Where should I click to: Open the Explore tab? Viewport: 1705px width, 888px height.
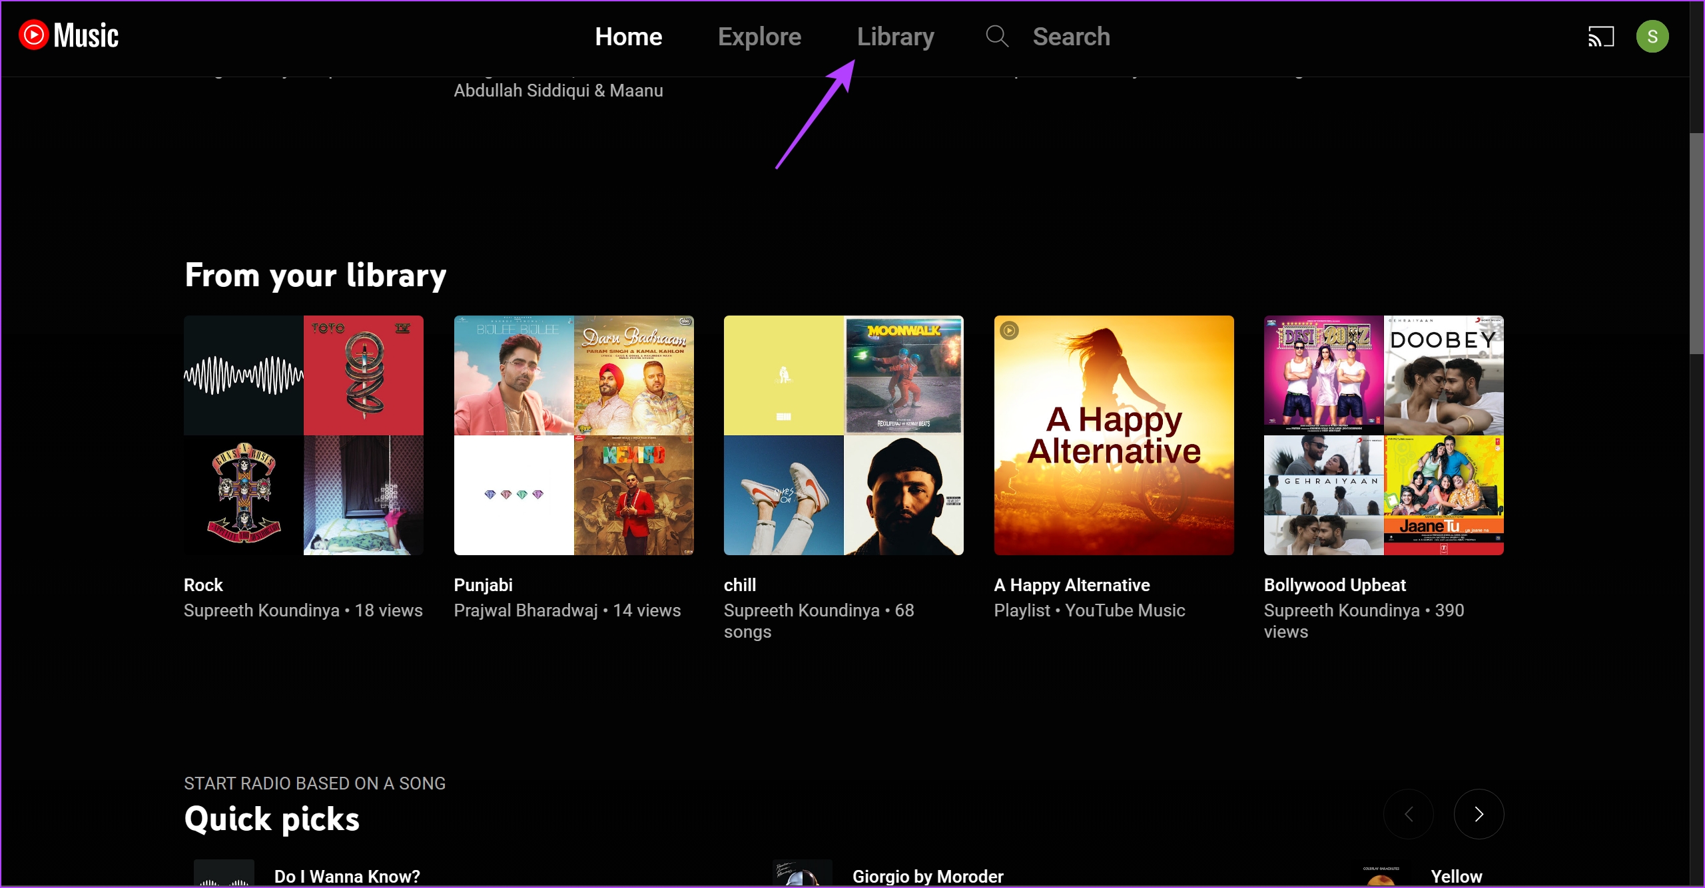point(759,37)
